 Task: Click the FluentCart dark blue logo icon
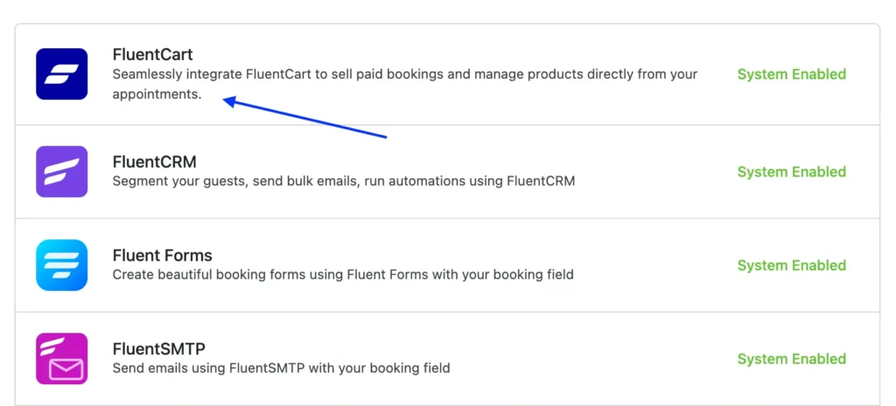point(61,74)
